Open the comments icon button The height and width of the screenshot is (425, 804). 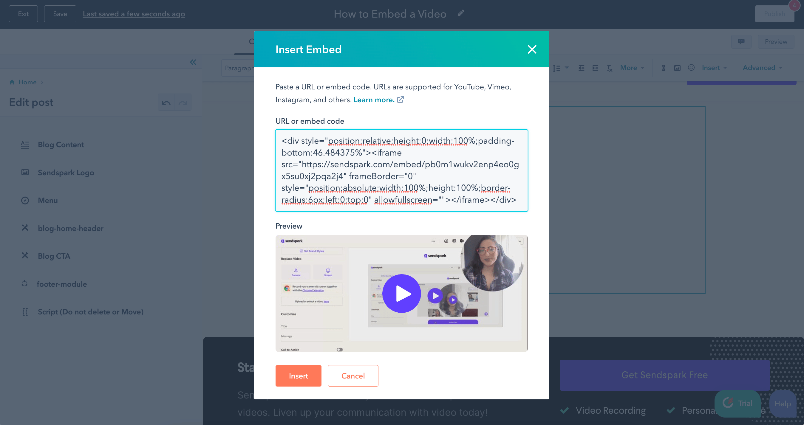click(741, 41)
